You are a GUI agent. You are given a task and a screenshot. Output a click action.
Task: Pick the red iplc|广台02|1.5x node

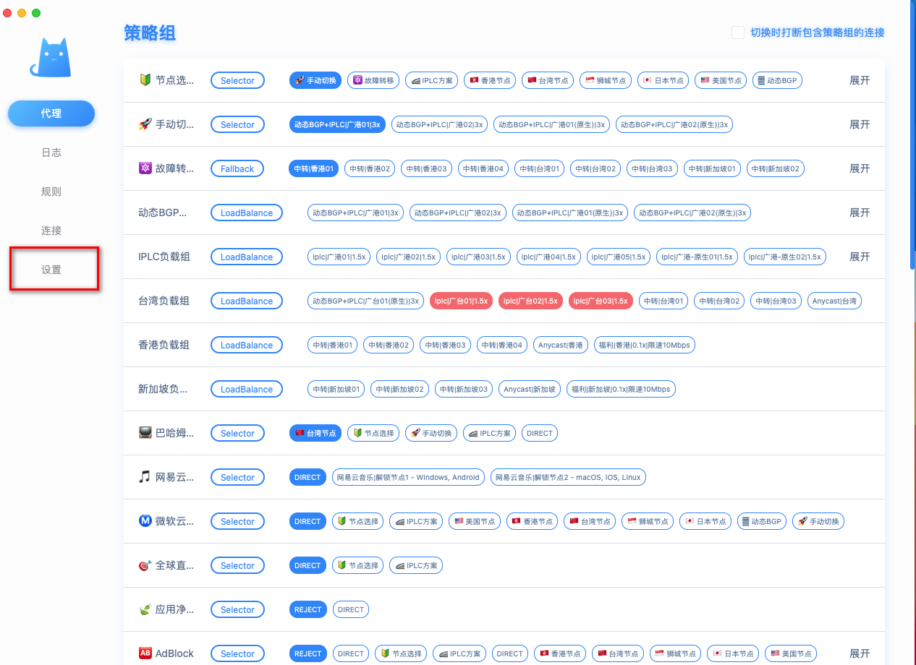point(530,301)
